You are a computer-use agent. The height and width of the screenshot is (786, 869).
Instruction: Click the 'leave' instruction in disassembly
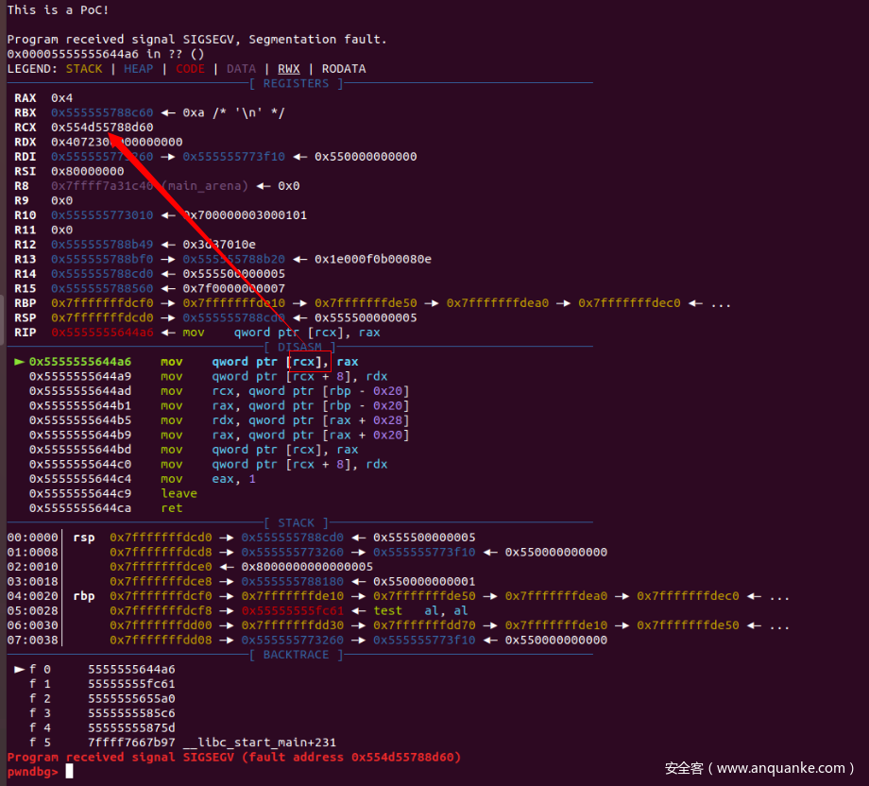click(179, 493)
